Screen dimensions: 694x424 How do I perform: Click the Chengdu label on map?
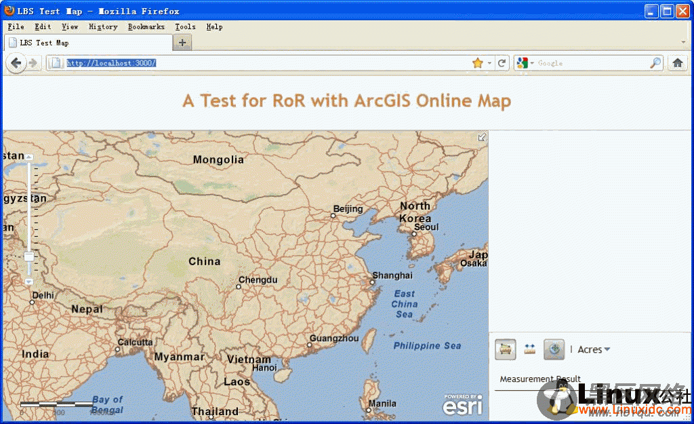tap(258, 280)
